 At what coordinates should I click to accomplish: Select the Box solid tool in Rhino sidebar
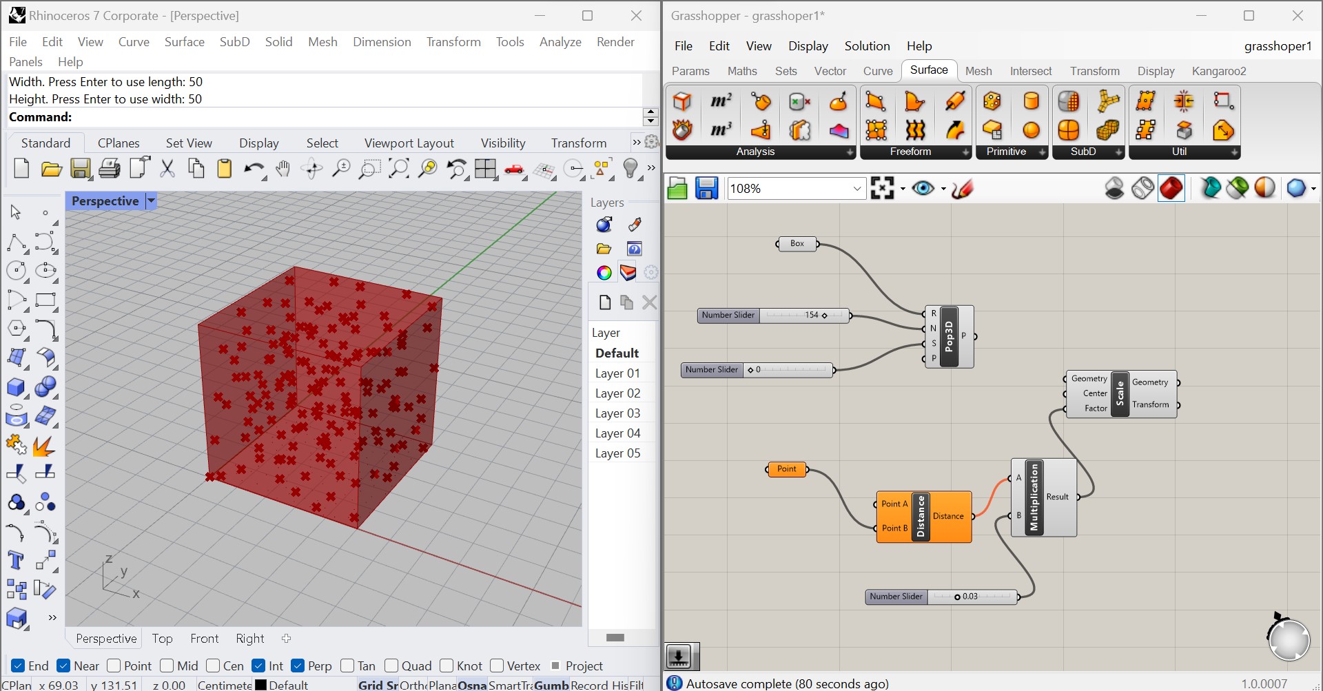(16, 387)
